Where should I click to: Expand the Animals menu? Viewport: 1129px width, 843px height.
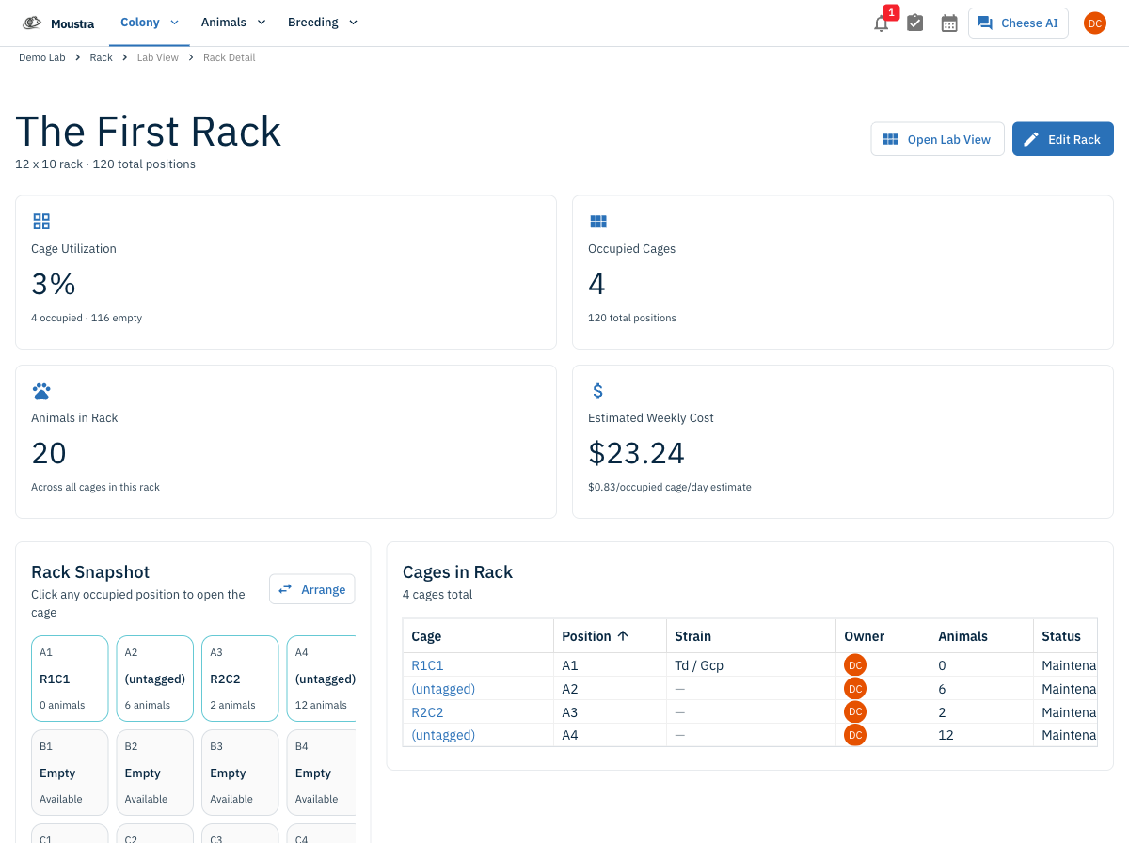tap(233, 23)
